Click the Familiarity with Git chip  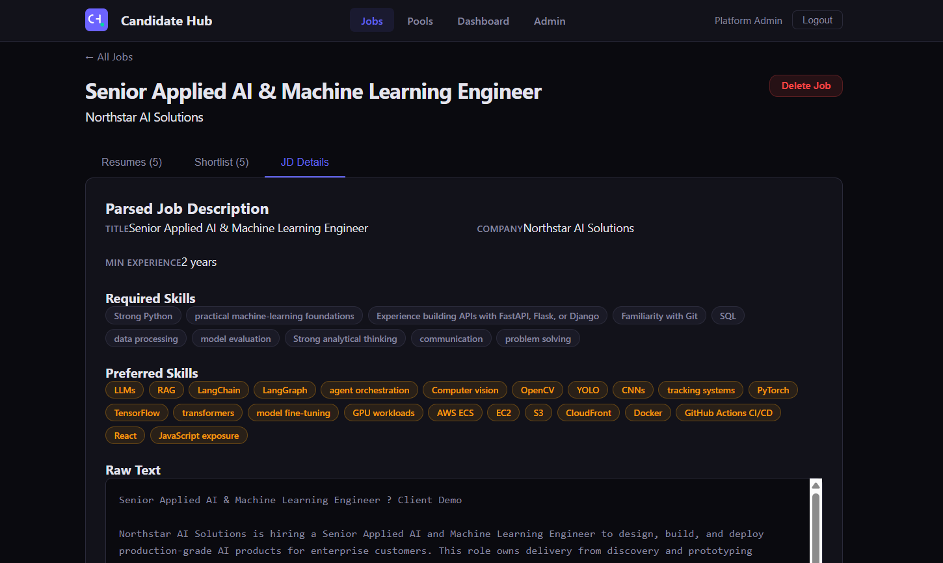tap(659, 316)
